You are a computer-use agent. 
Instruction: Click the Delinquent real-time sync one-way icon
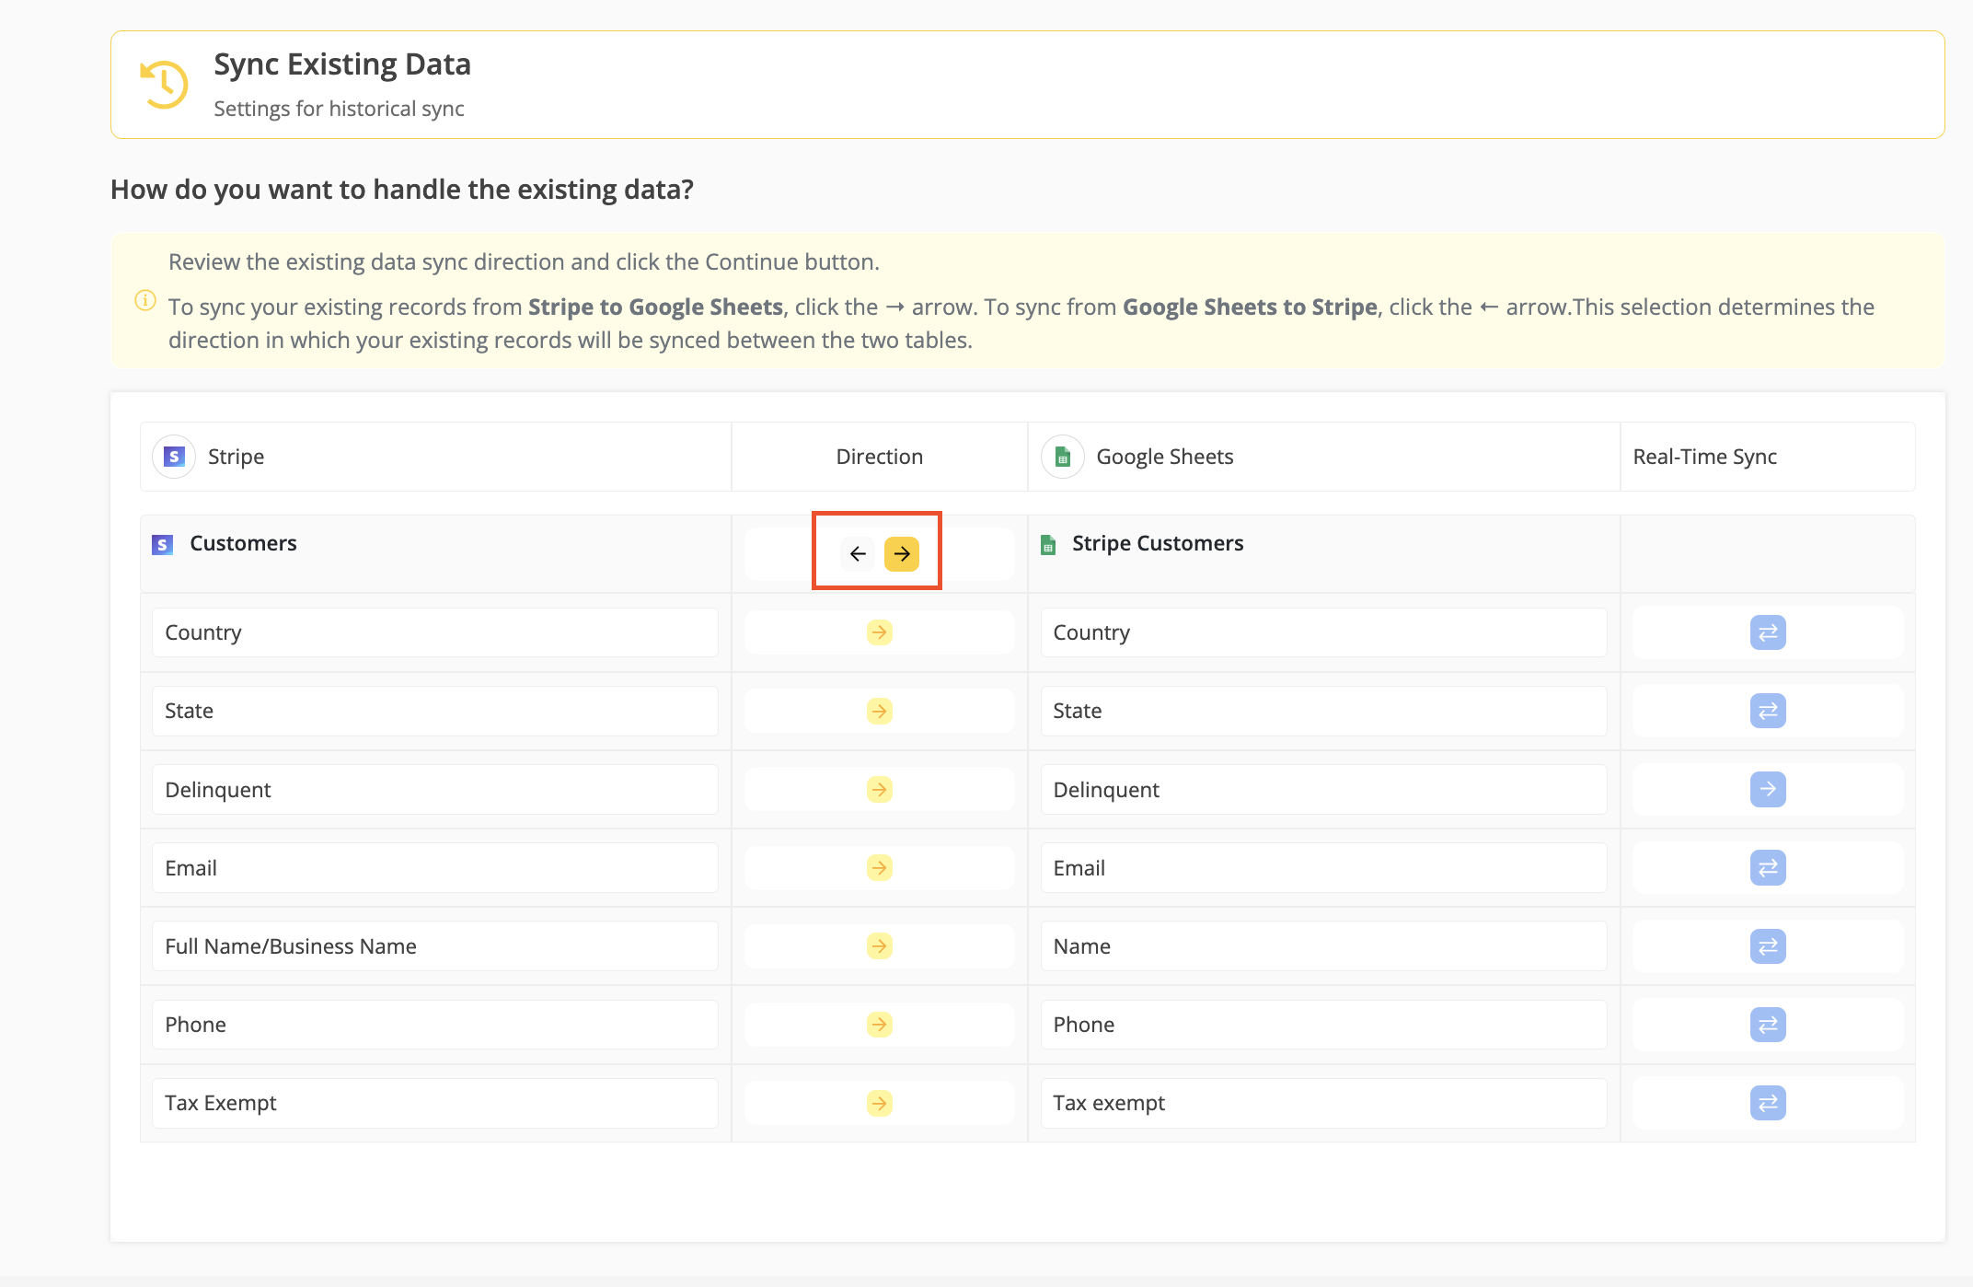(x=1768, y=789)
